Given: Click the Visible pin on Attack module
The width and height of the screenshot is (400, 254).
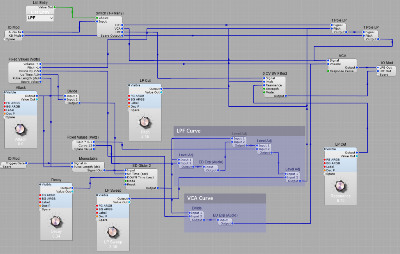Looking at the screenshot, I should tap(5, 92).
